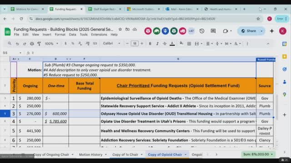Reload the browser page

pos(21,19)
